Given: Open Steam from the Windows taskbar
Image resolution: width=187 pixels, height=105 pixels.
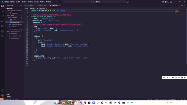Looking at the screenshot, I should point(102,103).
